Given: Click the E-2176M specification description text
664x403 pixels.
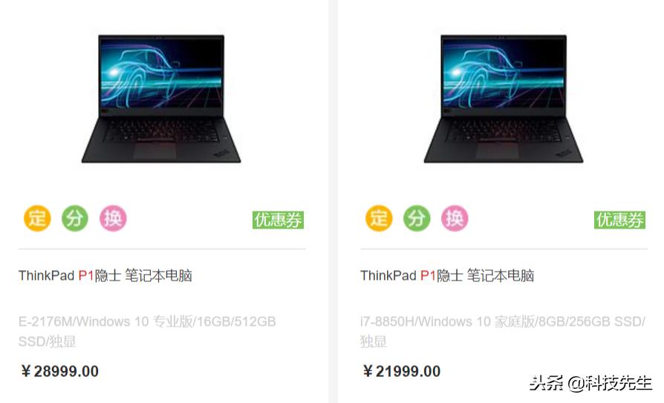Looking at the screenshot, I should point(147,332).
